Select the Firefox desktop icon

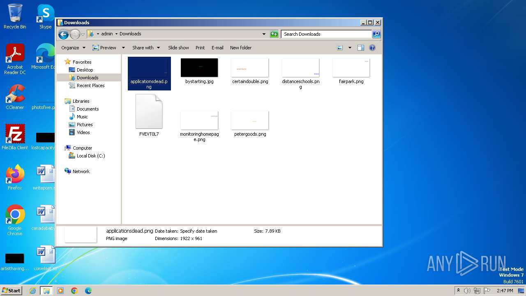click(15, 178)
